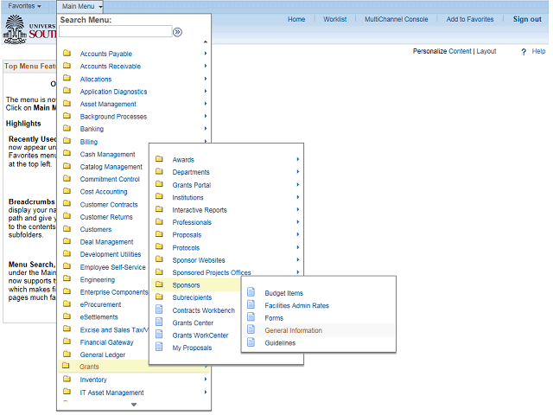The height and width of the screenshot is (415, 553).
Task: Click the Sponsored Projects Offices folder icon
Action: tap(159, 271)
